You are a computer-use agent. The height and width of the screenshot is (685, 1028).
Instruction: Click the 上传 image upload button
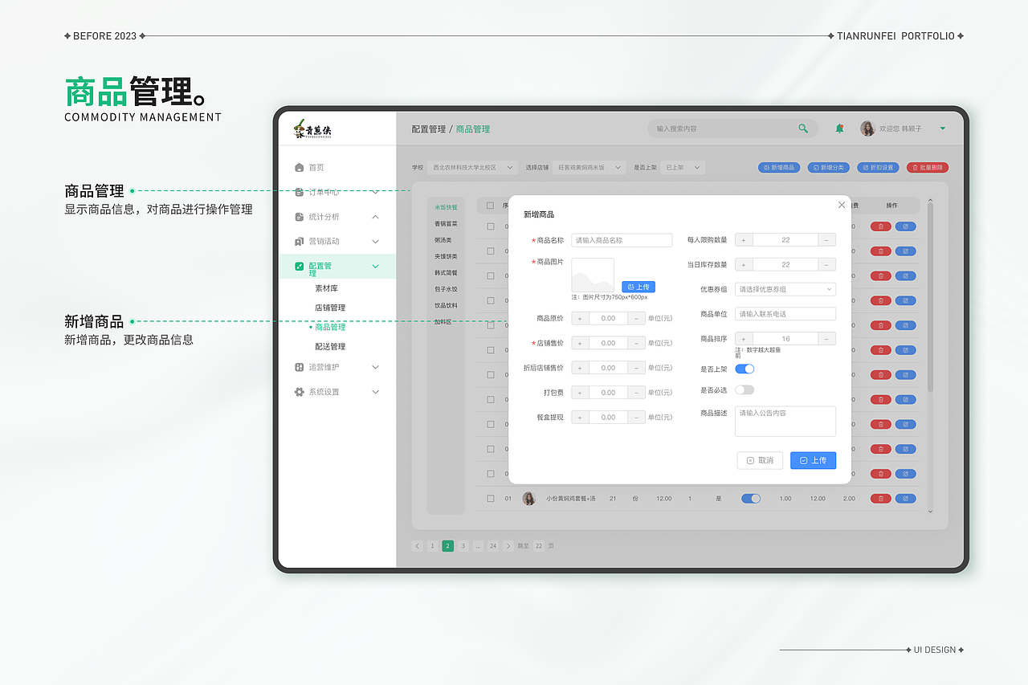638,287
